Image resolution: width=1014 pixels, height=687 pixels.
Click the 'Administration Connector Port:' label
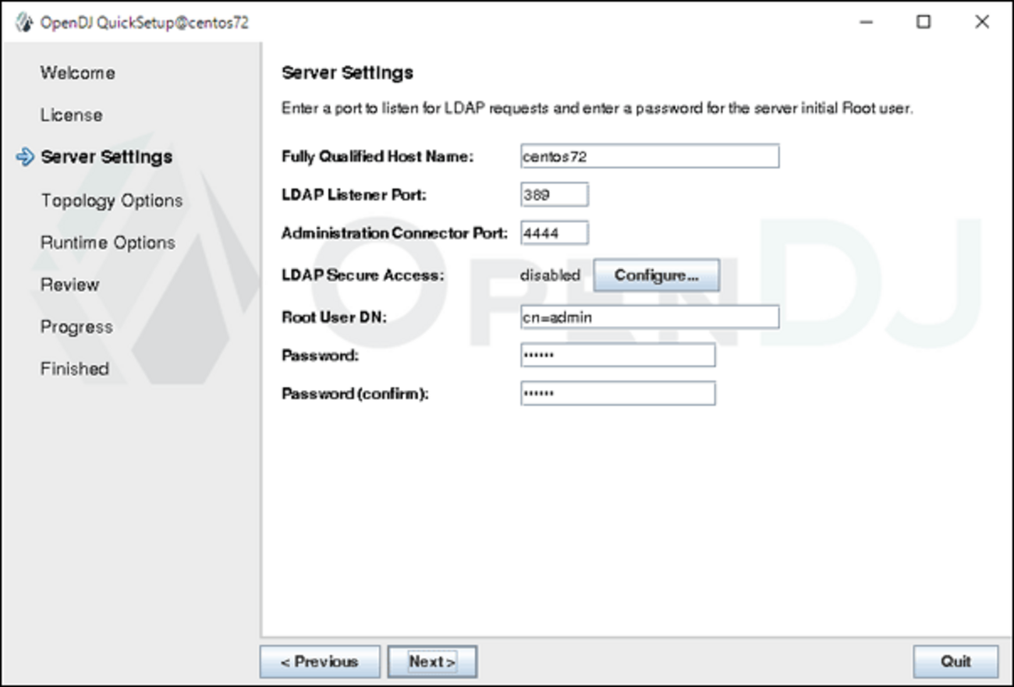click(395, 232)
